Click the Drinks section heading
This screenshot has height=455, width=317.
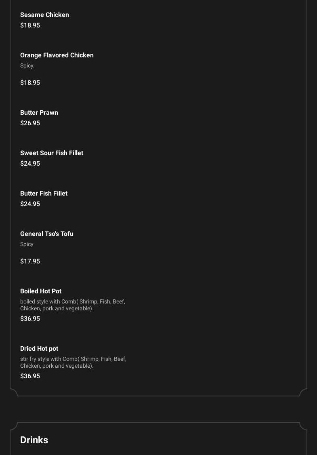(x=34, y=440)
